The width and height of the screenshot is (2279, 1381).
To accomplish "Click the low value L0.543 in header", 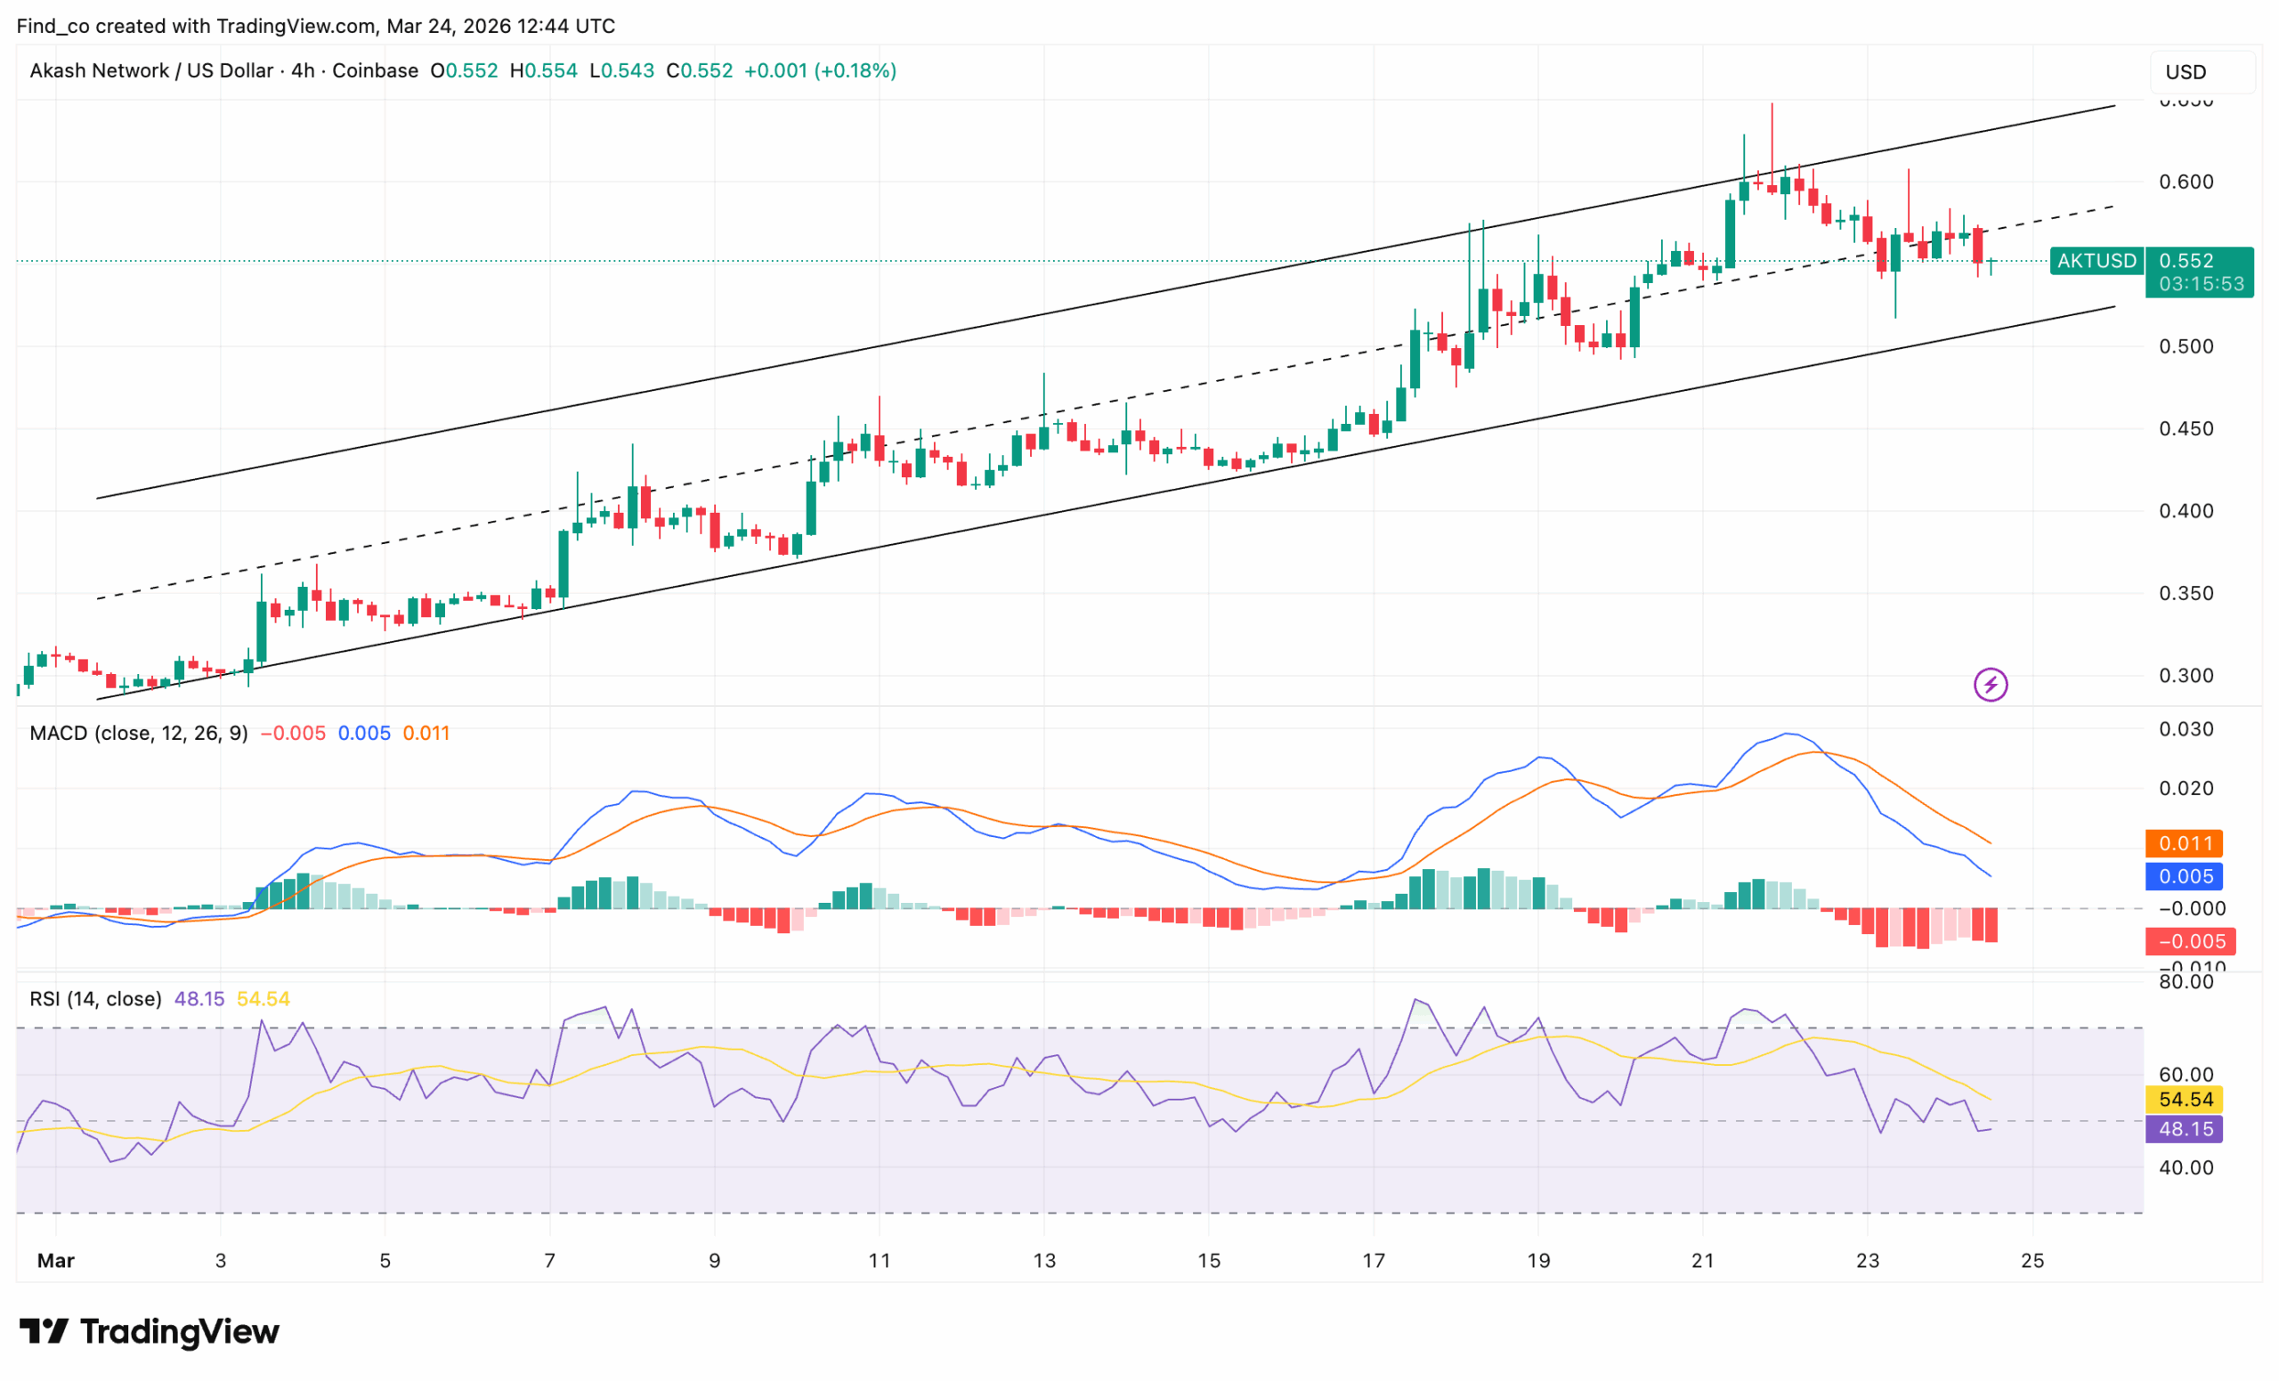I will [x=622, y=71].
